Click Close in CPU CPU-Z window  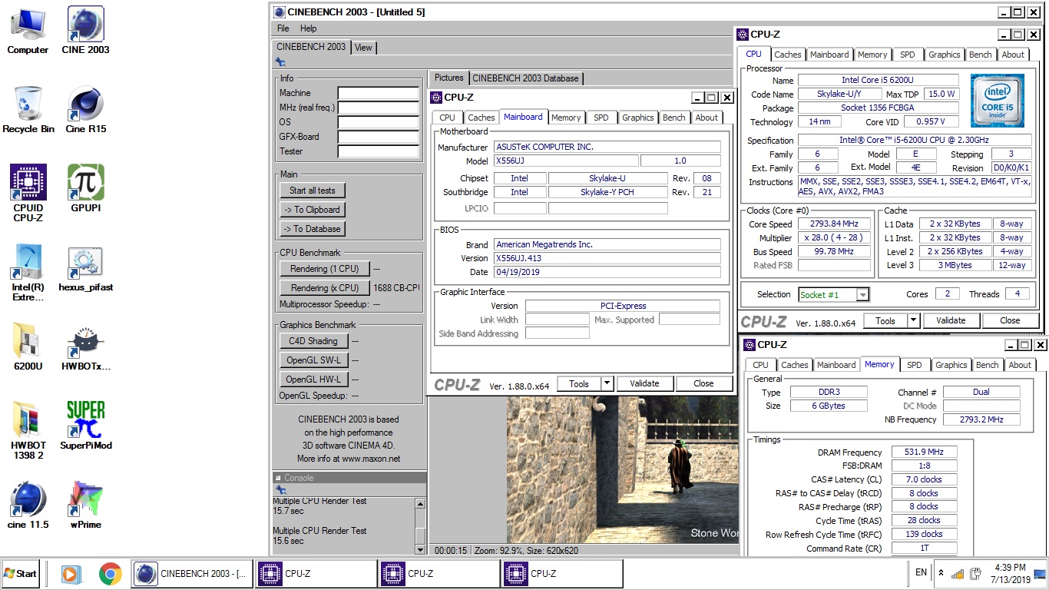[x=1010, y=320]
